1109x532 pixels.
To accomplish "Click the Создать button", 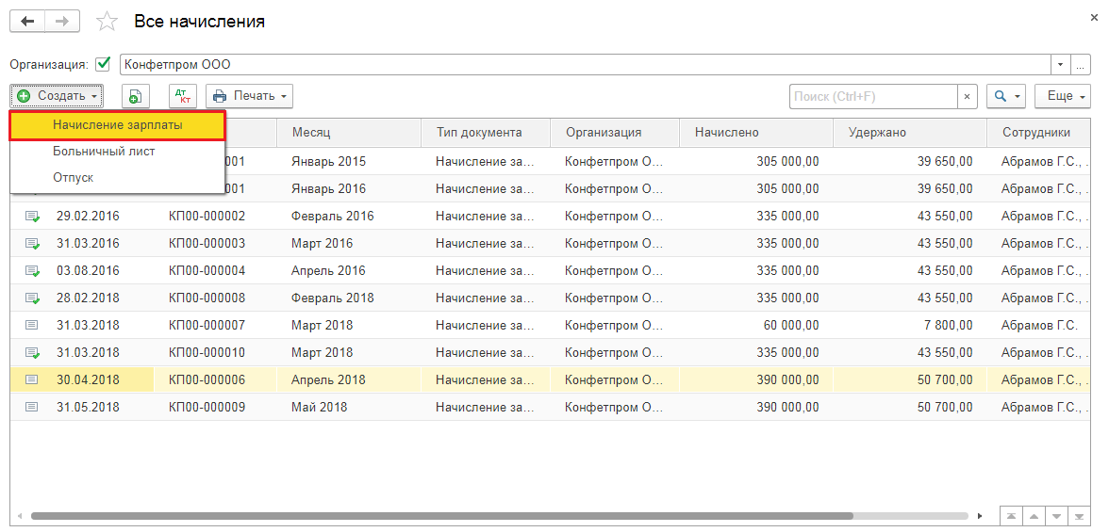I will (57, 96).
